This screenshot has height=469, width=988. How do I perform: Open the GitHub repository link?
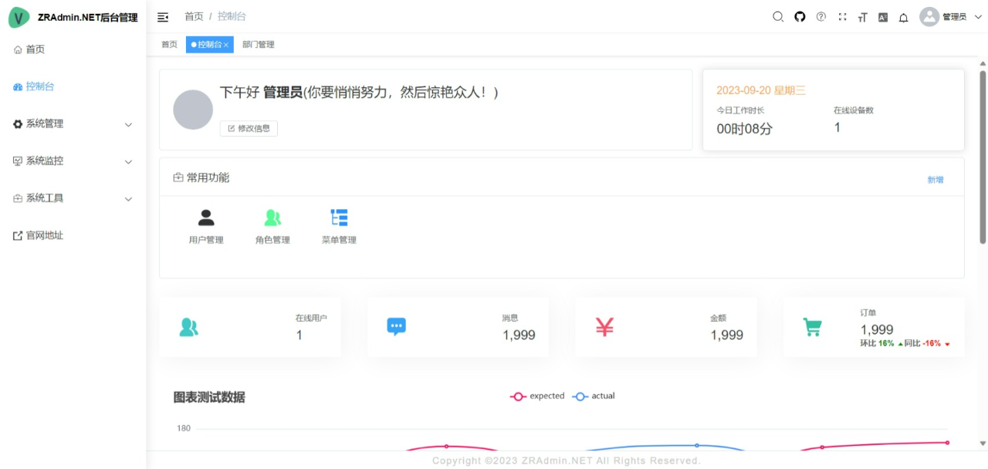(800, 16)
